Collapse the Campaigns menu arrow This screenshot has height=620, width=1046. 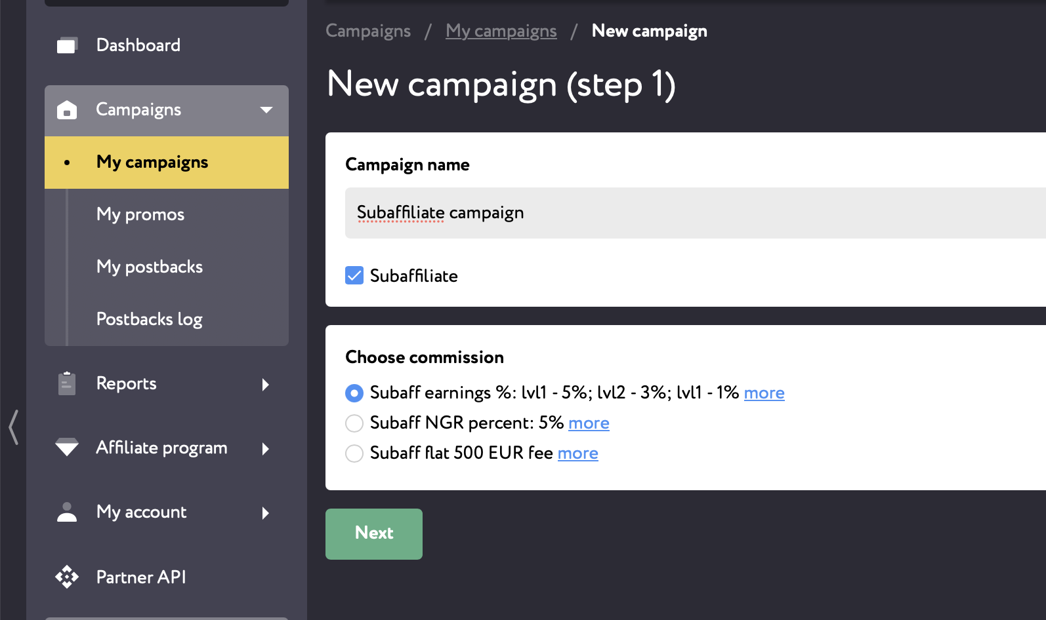pyautogui.click(x=266, y=110)
